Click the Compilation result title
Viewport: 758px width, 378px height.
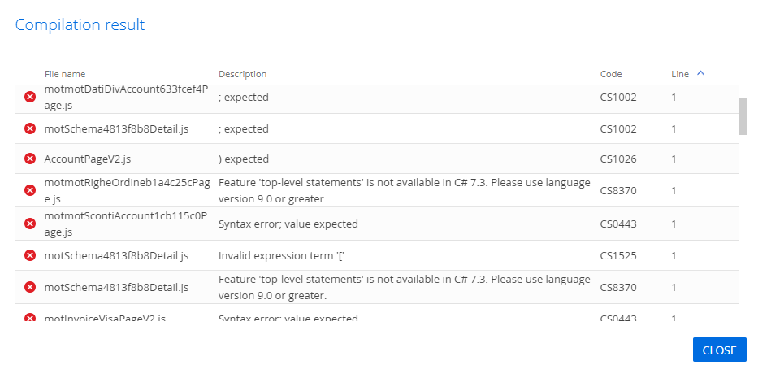pos(80,24)
